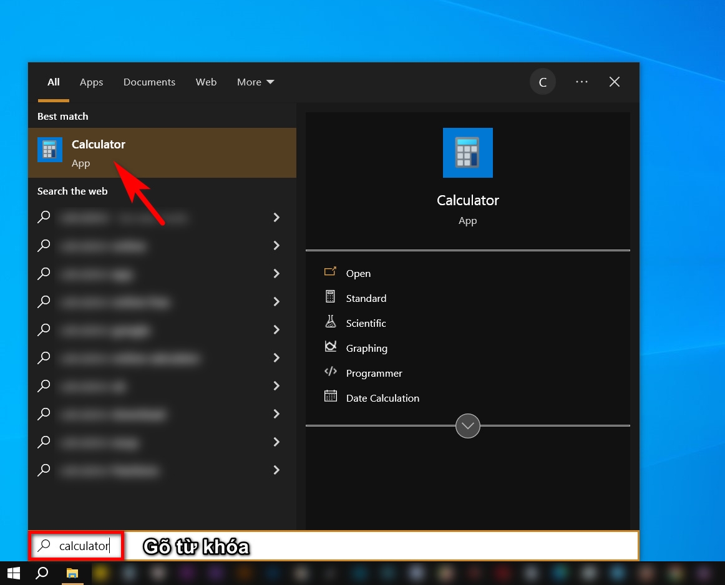
Task: Launch Calculator in Standard mode
Action: pyautogui.click(x=366, y=298)
